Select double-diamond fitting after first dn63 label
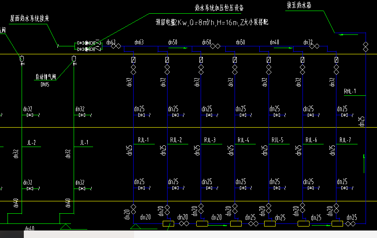Image resolution: width=377 pixels, height=238 pixels. tap(116, 46)
